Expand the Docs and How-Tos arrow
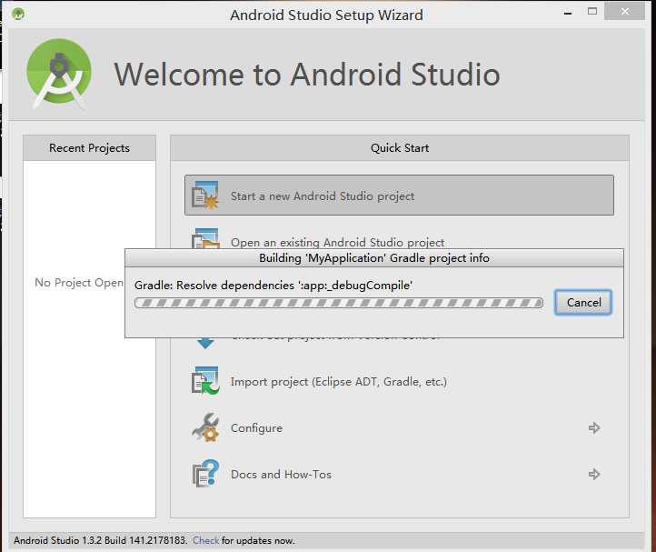The height and width of the screenshot is (552, 656). pos(594,474)
